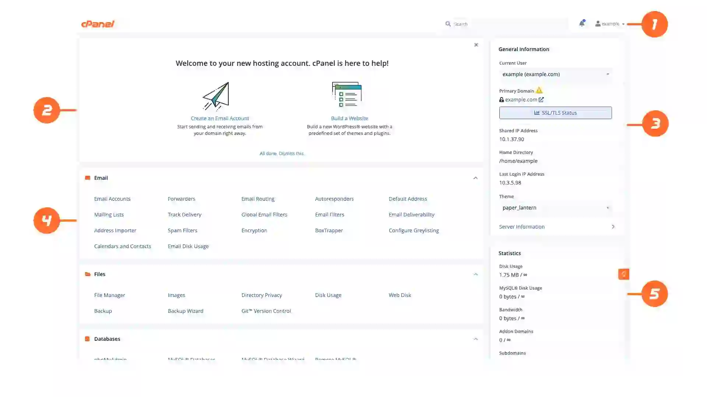Click the user avatar icon
The image size is (707, 397).
tap(598, 24)
